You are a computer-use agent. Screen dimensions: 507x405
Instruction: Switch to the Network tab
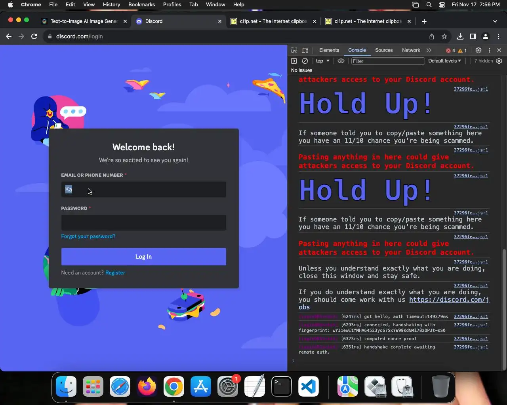tap(411, 50)
